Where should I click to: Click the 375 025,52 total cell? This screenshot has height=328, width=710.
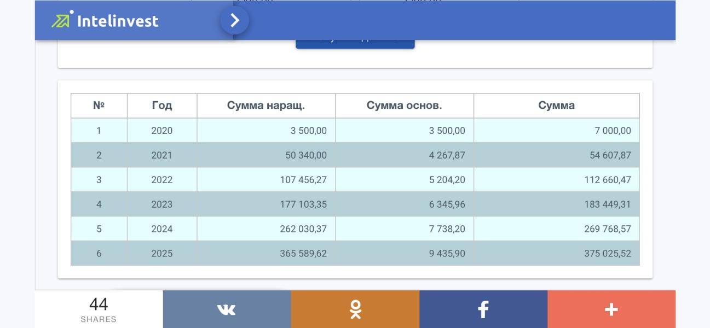[x=607, y=254]
